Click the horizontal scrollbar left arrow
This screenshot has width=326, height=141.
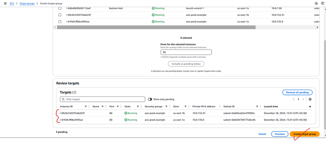(55, 27)
